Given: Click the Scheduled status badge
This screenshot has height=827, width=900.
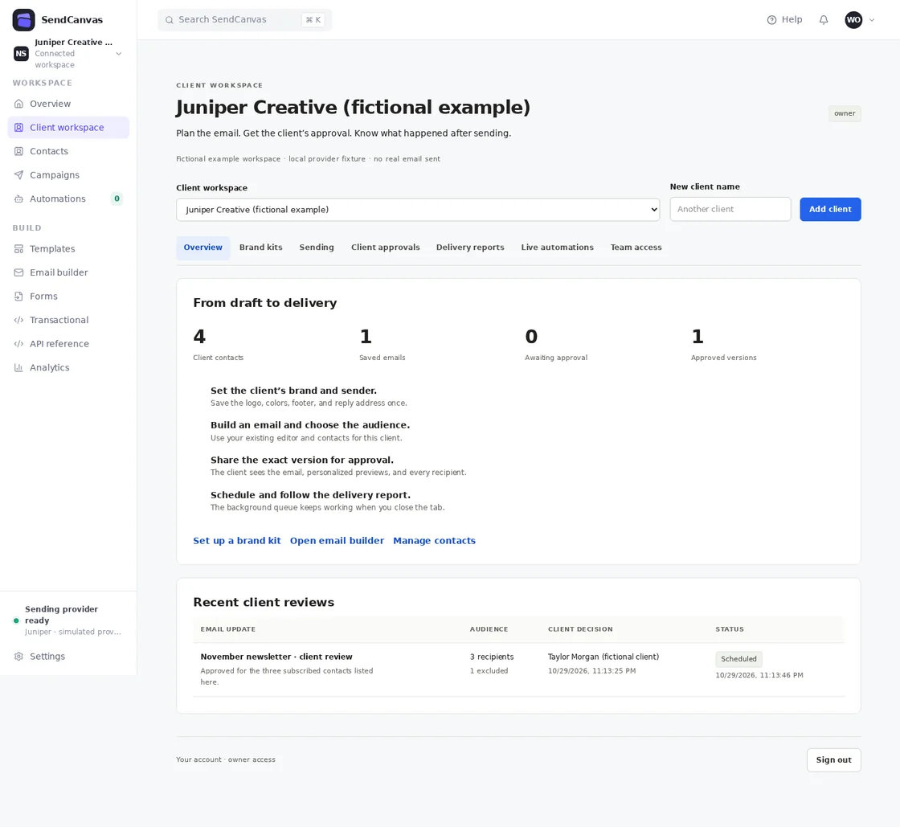Looking at the screenshot, I should tap(738, 659).
